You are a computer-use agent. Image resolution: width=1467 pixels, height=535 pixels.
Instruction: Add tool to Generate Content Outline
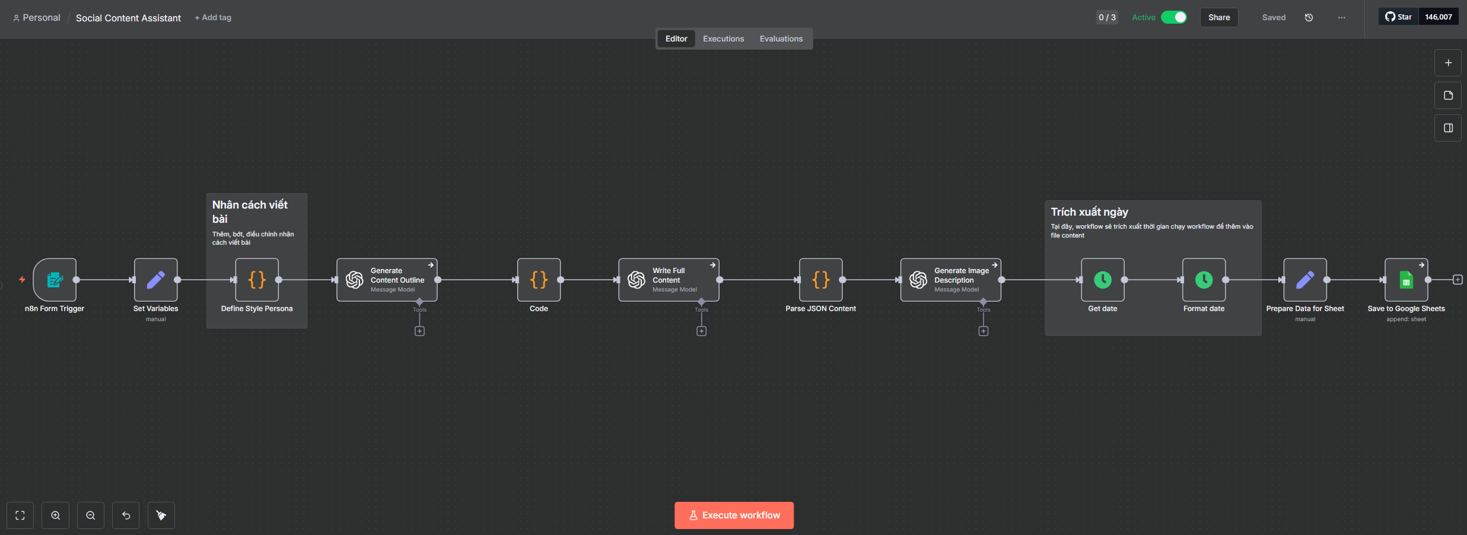coord(419,331)
